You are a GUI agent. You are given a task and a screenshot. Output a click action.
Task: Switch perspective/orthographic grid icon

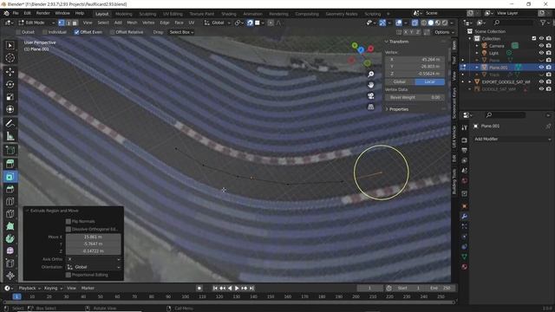pos(370,107)
